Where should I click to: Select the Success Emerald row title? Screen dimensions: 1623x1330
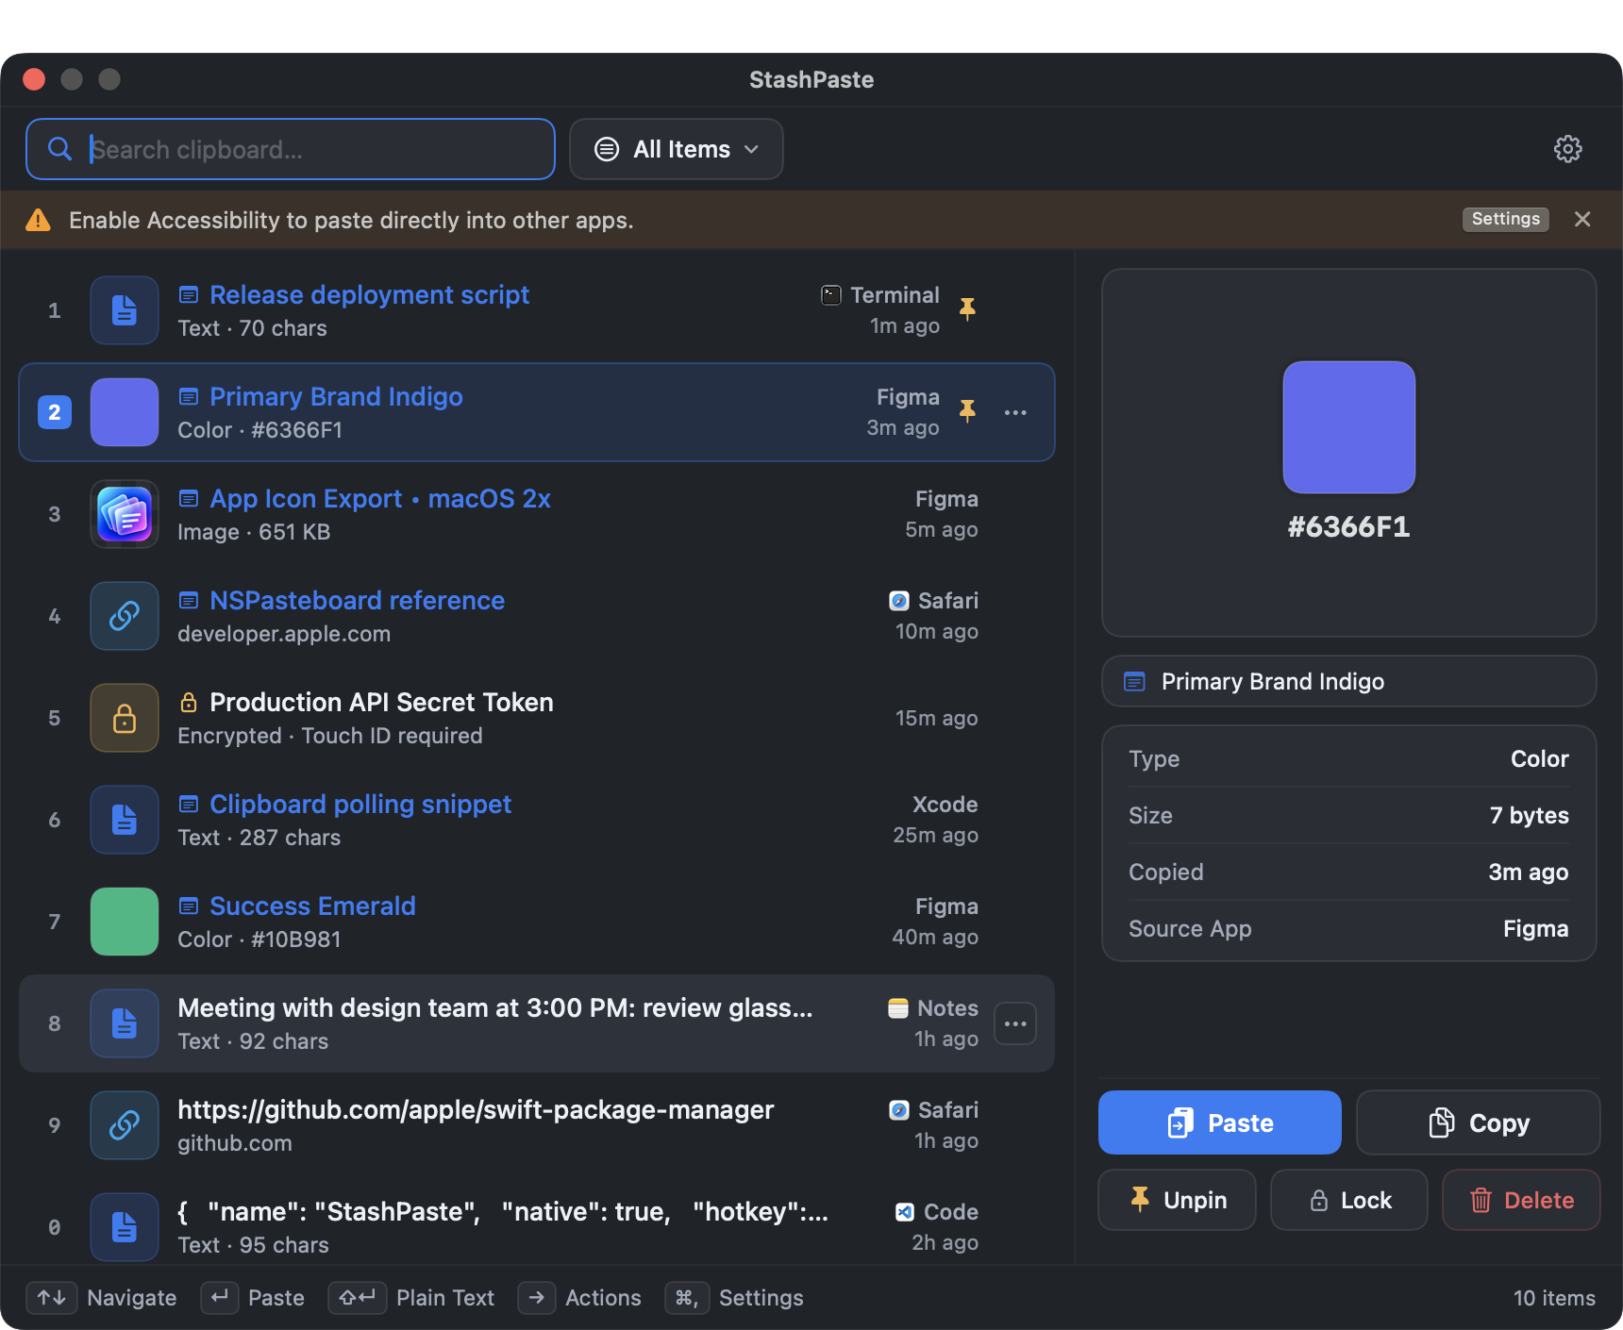(312, 906)
